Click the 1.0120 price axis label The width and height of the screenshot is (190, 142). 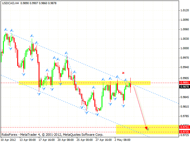pos(184,10)
